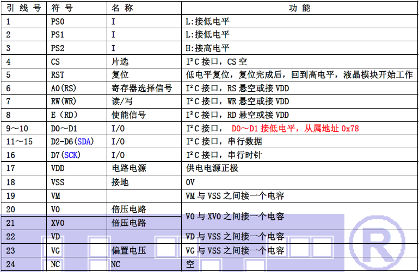Select the 偏置电压 name cell in the VG row
Viewport: 419px width, 272px height.
click(x=129, y=250)
